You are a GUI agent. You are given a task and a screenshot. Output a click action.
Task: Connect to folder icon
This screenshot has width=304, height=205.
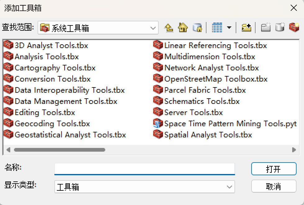pyautogui.click(x=246, y=28)
